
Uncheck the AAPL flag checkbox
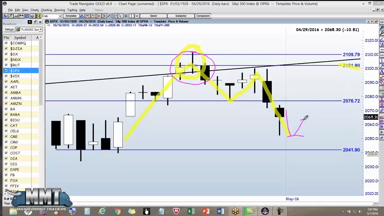click(x=6, y=82)
